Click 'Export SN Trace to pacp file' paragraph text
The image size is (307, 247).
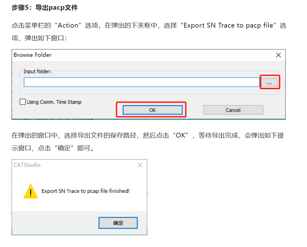[x=228, y=25]
